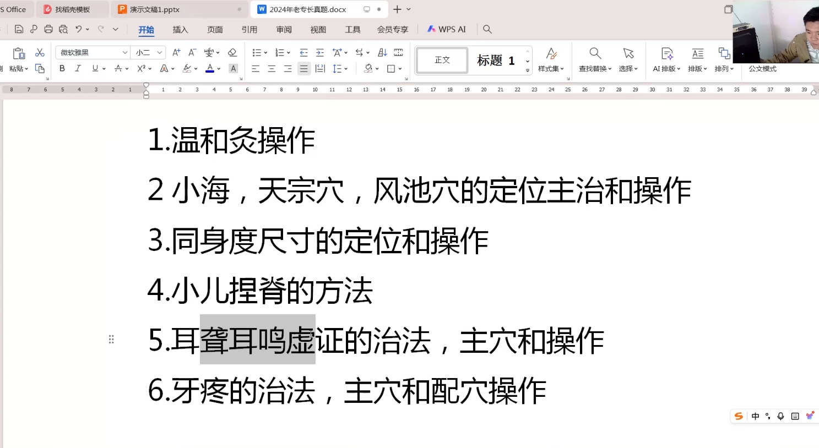Screen dimensions: 819x448
Task: Apply the 正文 style to the paragraph
Action: 441,61
